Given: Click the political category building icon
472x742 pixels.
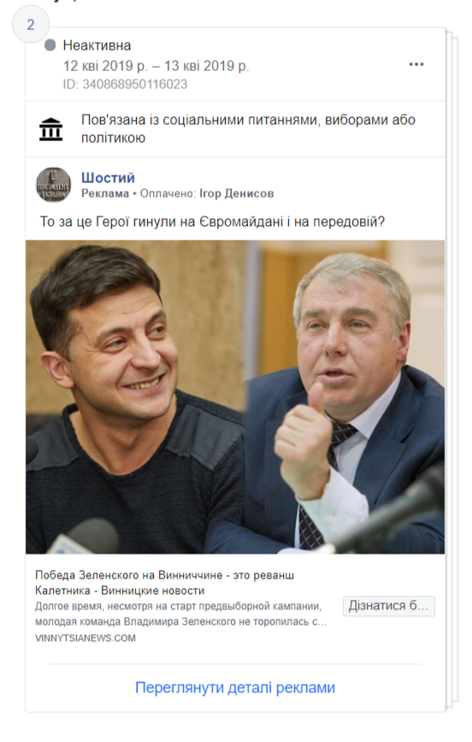Looking at the screenshot, I should [50, 129].
